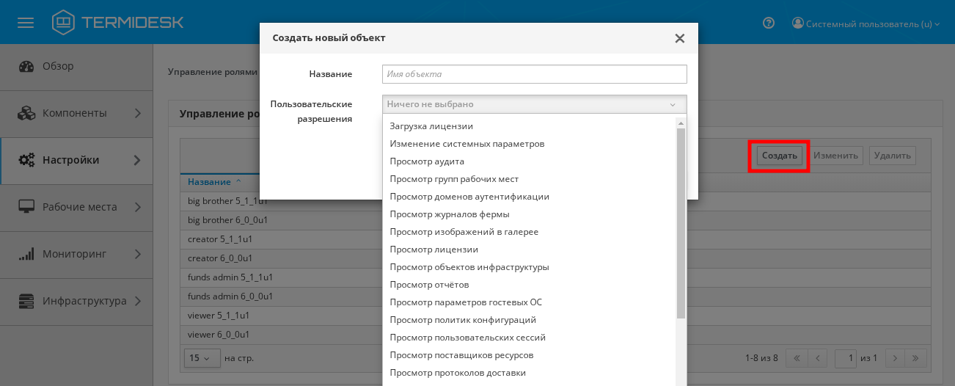Choose Загрузка лицензии from the list
This screenshot has height=386, width=955.
click(431, 126)
